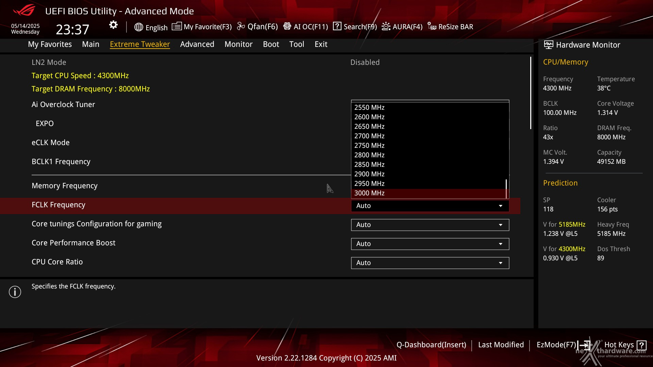Viewport: 653px width, 367px height.
Task: Click the AI OC brain icon
Action: click(287, 26)
